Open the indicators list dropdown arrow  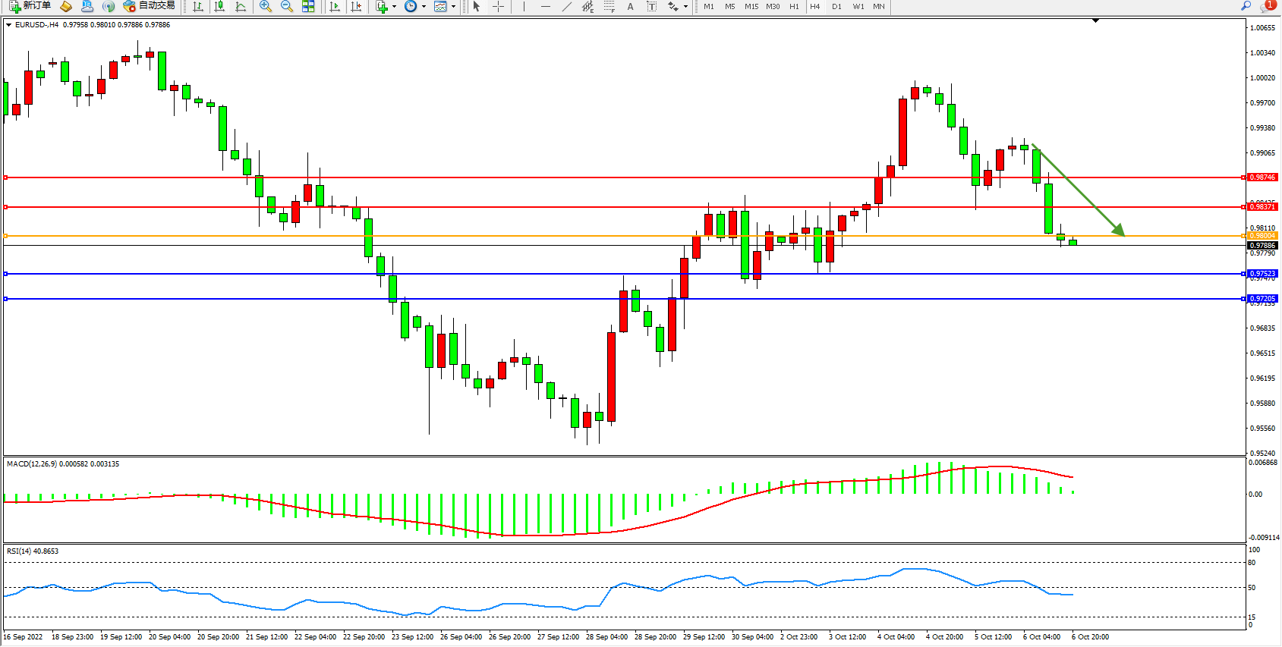click(394, 7)
